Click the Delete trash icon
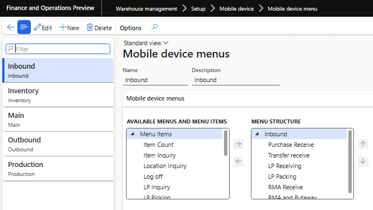373x210 pixels. pos(90,27)
